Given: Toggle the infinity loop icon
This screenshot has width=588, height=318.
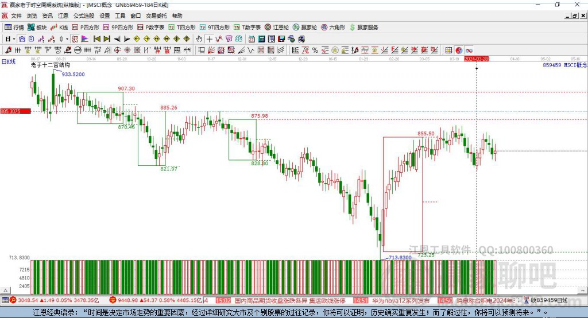Looking at the screenshot, I should click(469, 51).
